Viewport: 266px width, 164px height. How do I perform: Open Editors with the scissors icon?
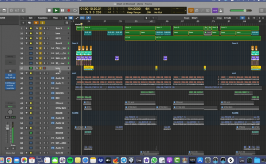(x=23, y=11)
